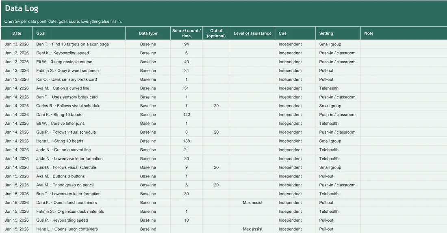Select 'Luis D. · Follows visual schedule' cell
The width and height of the screenshot is (447, 233).
click(79, 167)
